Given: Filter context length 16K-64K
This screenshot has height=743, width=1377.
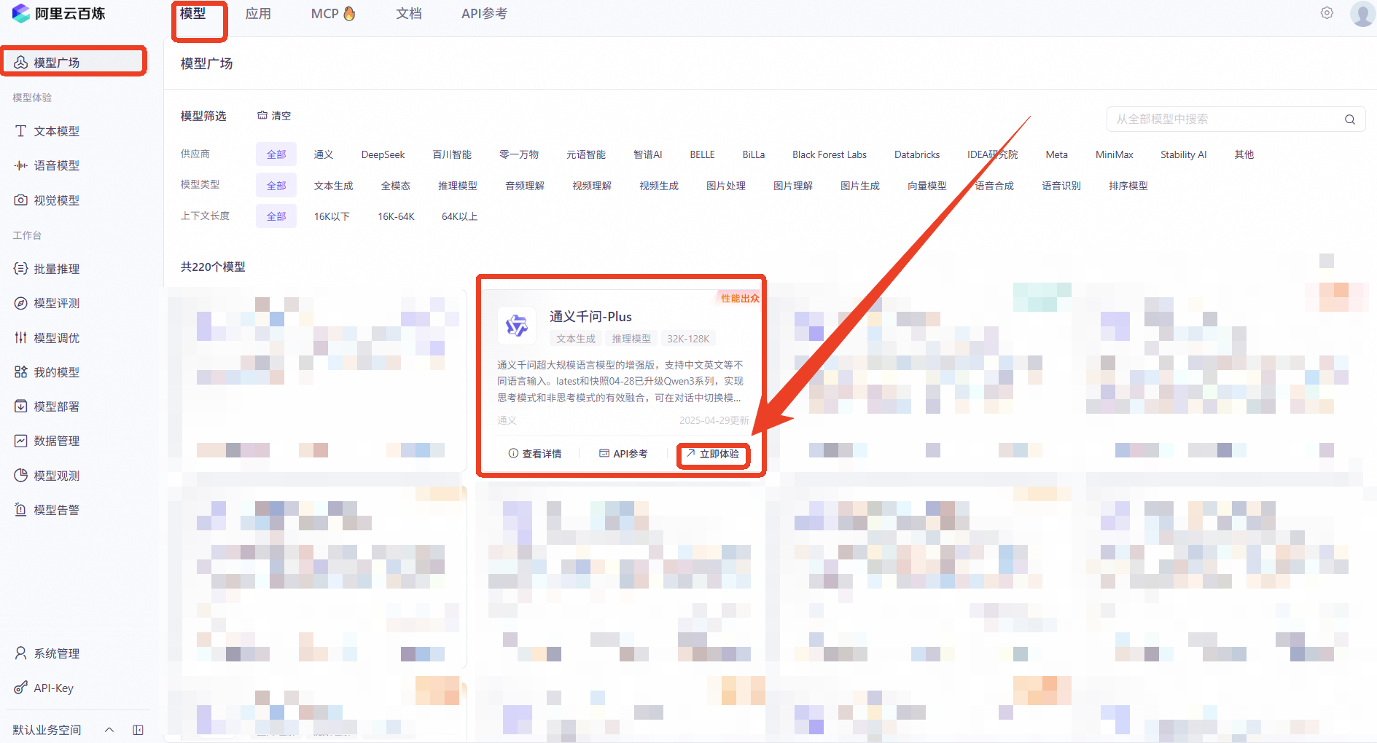Looking at the screenshot, I should (397, 216).
